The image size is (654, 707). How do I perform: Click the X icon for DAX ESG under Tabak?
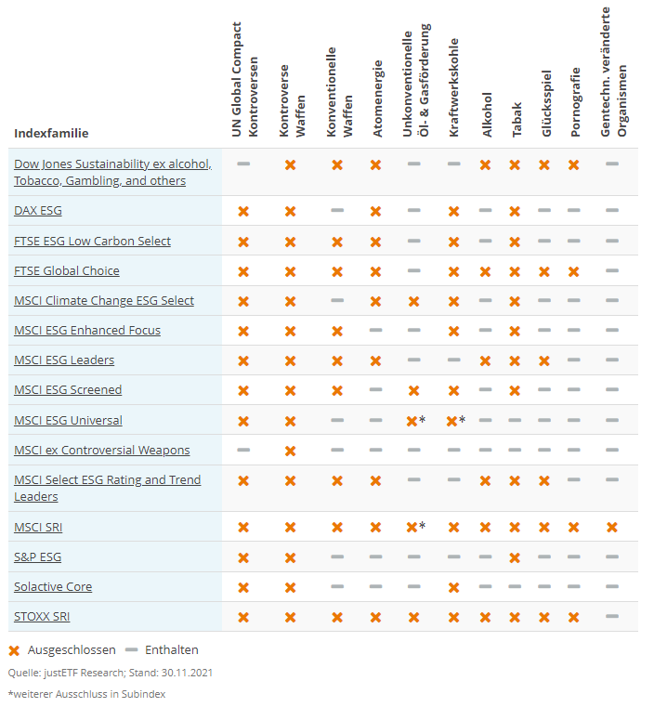(516, 211)
